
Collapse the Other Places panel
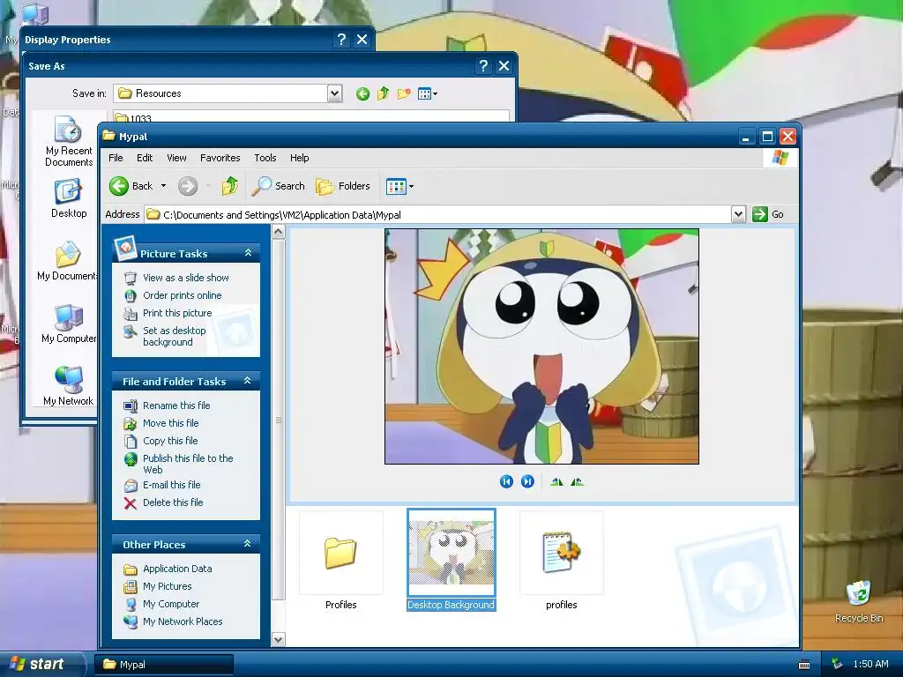coord(248,543)
